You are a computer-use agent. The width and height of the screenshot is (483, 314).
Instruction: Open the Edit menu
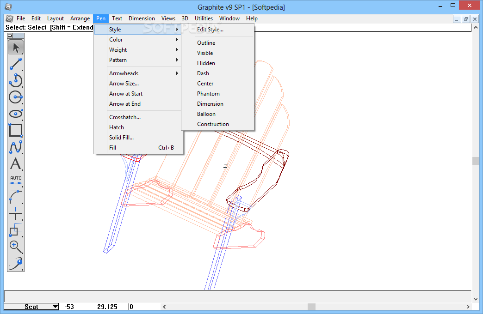point(36,18)
